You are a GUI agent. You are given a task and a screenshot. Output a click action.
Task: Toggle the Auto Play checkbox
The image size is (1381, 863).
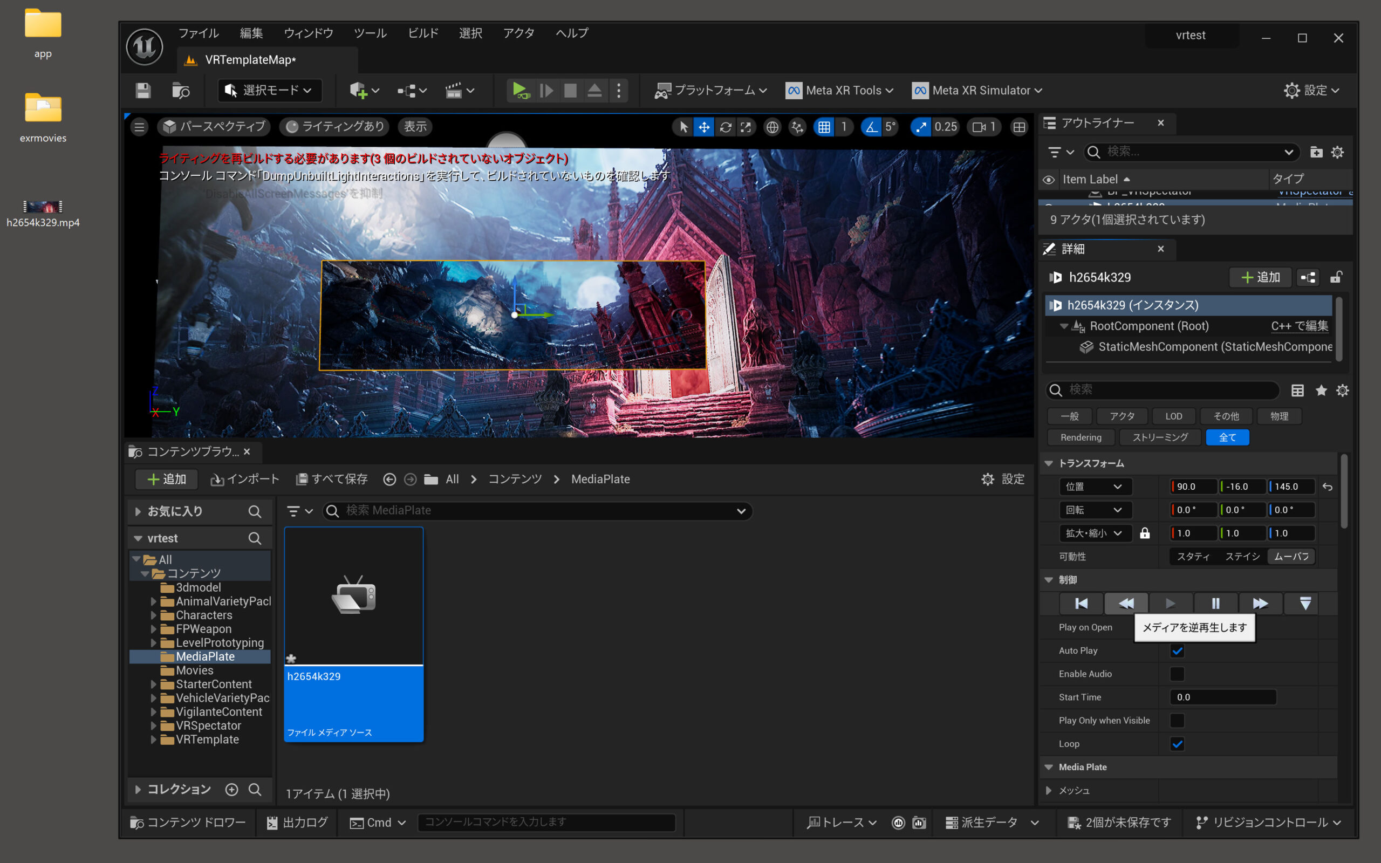[1177, 650]
